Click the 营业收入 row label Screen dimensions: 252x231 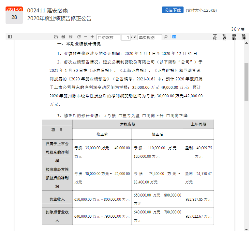(x=57, y=199)
